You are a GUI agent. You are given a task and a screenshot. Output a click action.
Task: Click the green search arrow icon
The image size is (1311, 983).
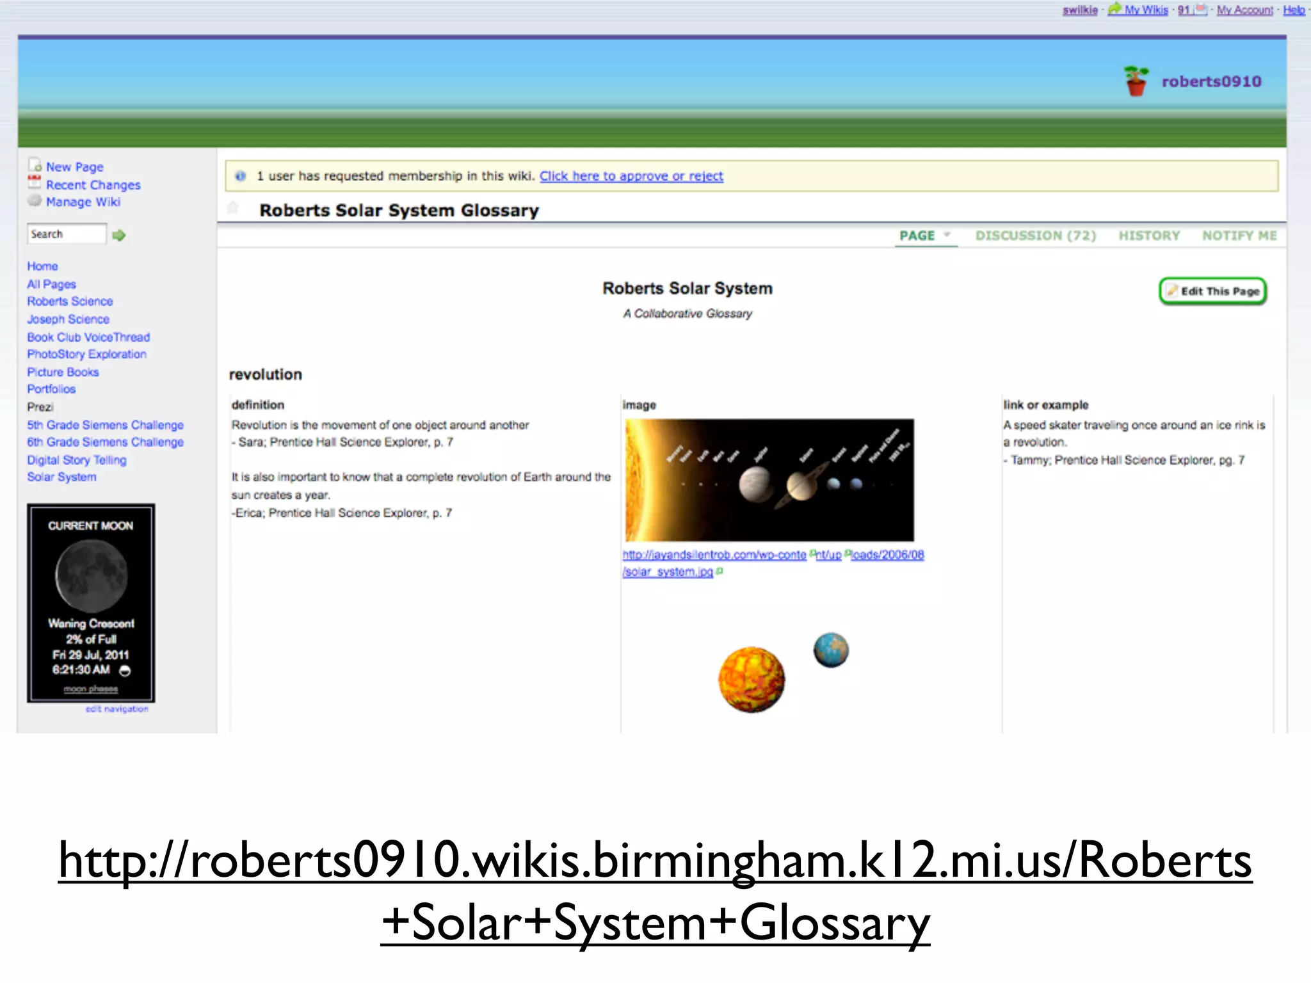[119, 236]
